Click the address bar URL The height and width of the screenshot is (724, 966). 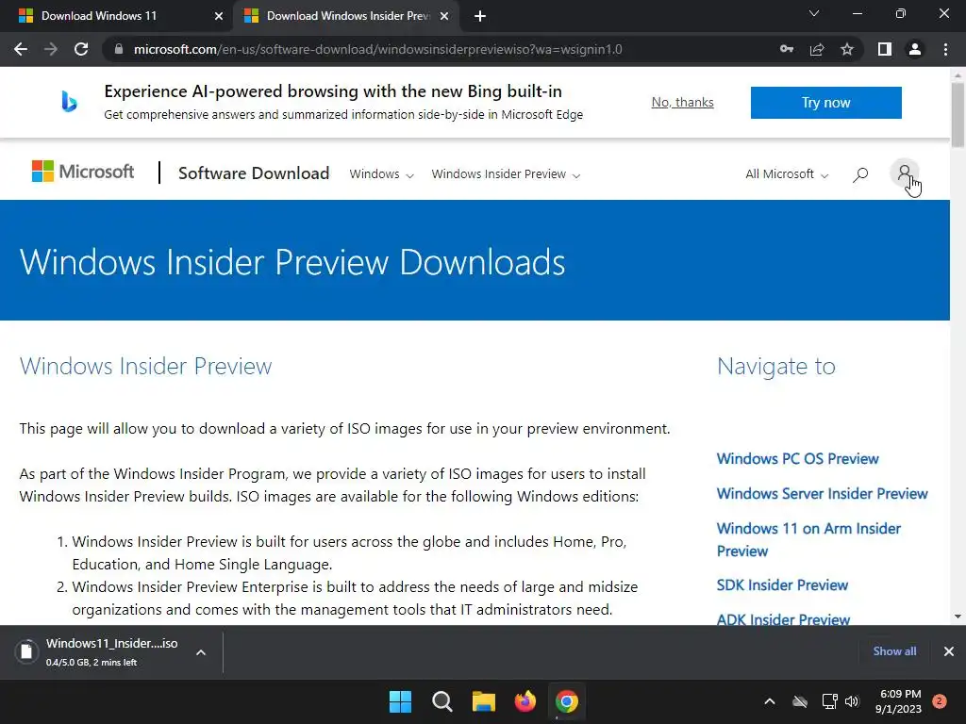(377, 49)
